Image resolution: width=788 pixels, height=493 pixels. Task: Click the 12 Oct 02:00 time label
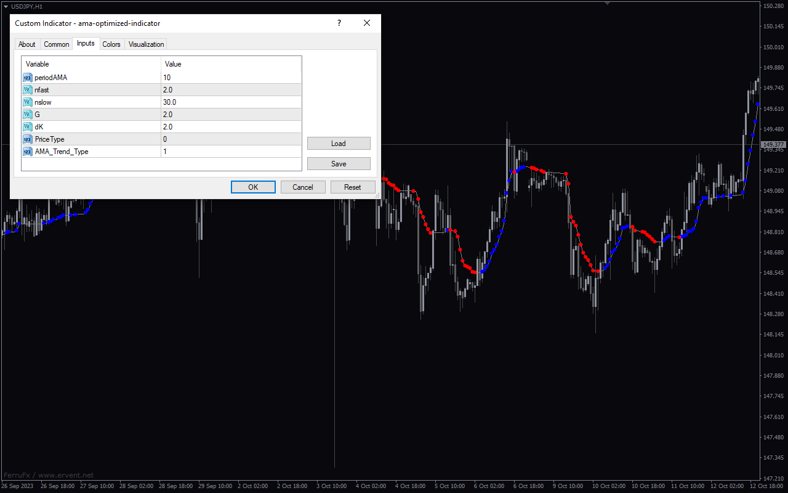click(726, 486)
